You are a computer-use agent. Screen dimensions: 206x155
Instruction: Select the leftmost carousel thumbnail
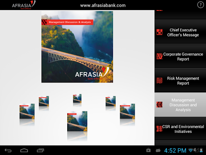(x=27, y=111)
